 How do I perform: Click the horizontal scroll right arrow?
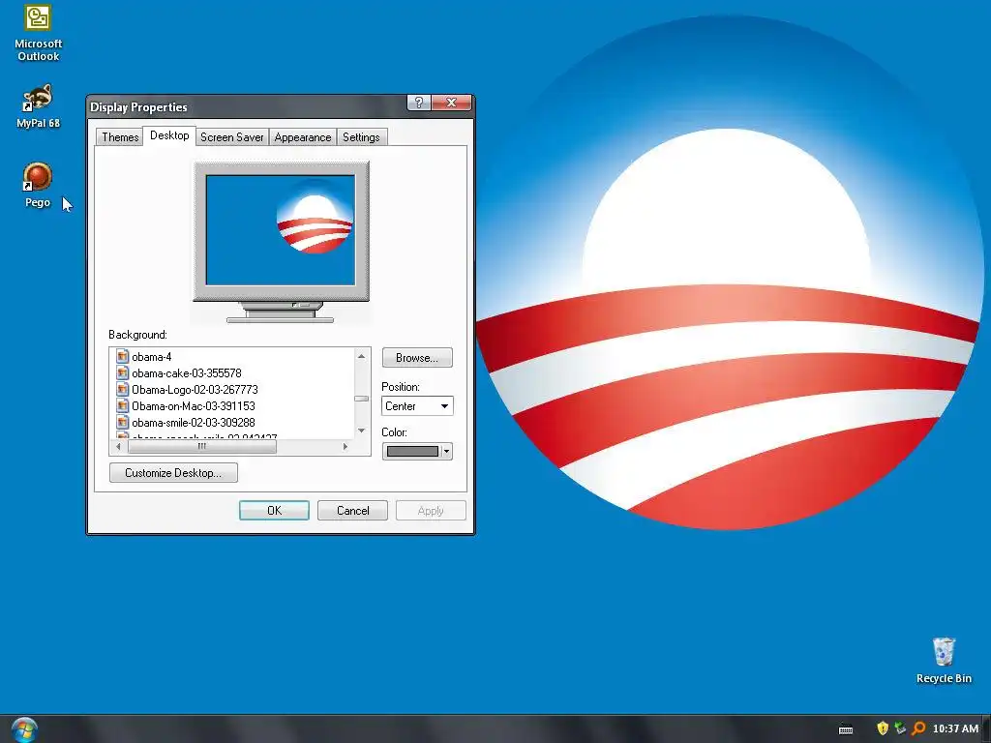pyautogui.click(x=345, y=447)
